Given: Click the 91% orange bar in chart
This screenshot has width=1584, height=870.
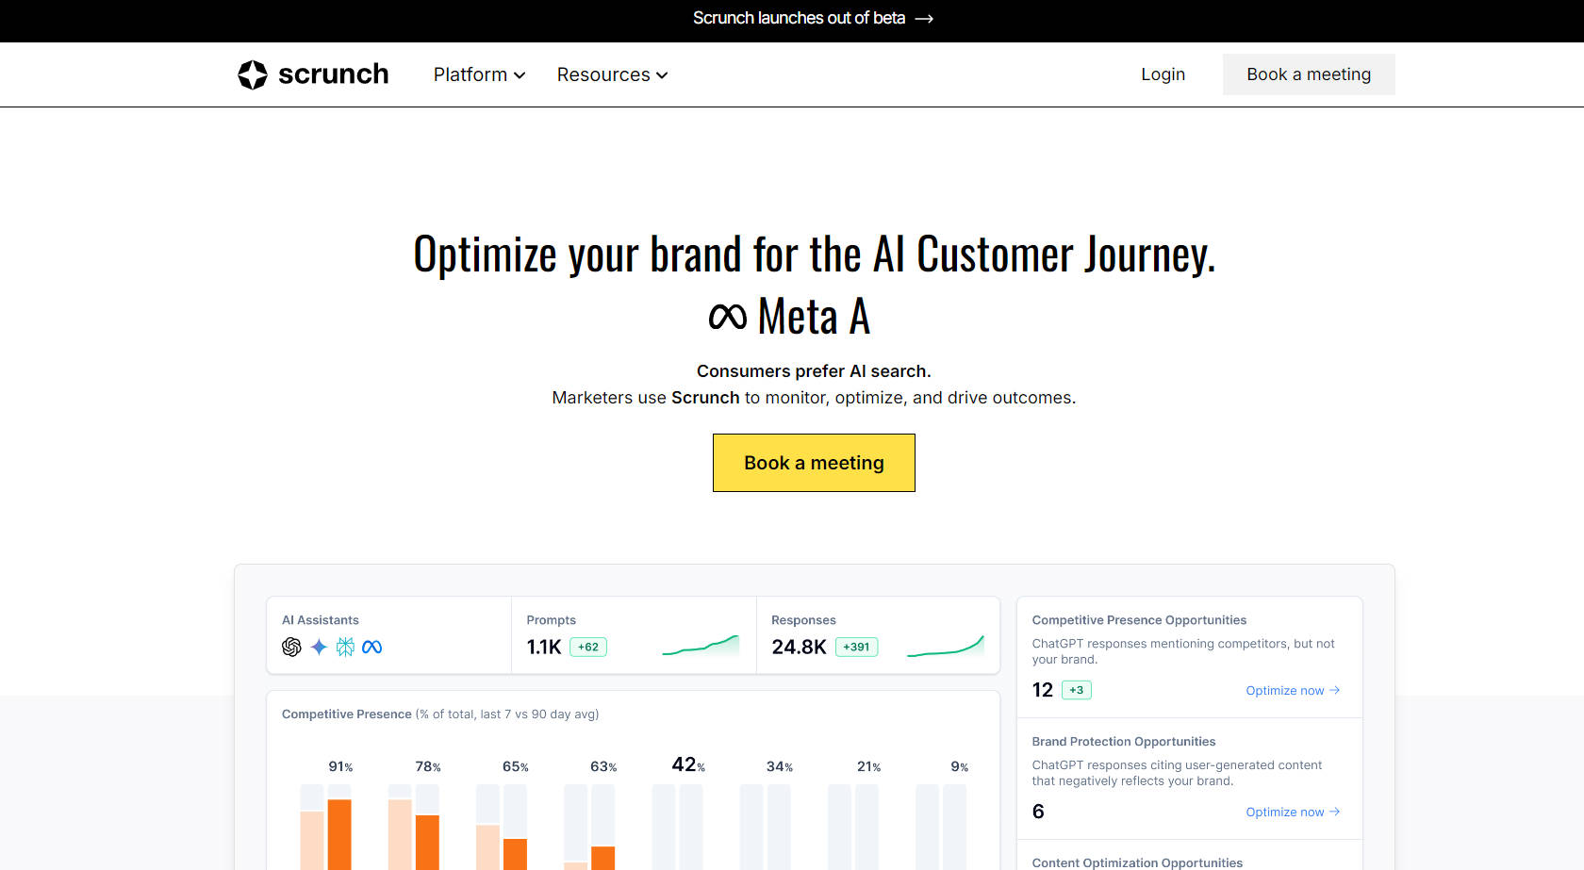Looking at the screenshot, I should coord(339,834).
